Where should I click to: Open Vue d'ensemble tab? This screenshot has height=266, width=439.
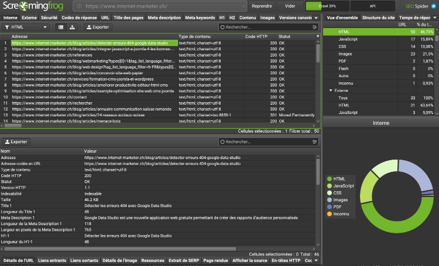[x=342, y=18]
